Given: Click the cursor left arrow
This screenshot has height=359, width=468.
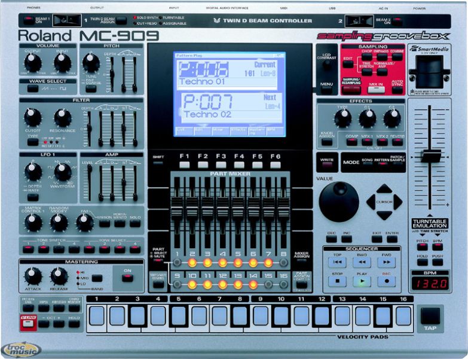Looking at the screenshot, I should click(371, 202).
